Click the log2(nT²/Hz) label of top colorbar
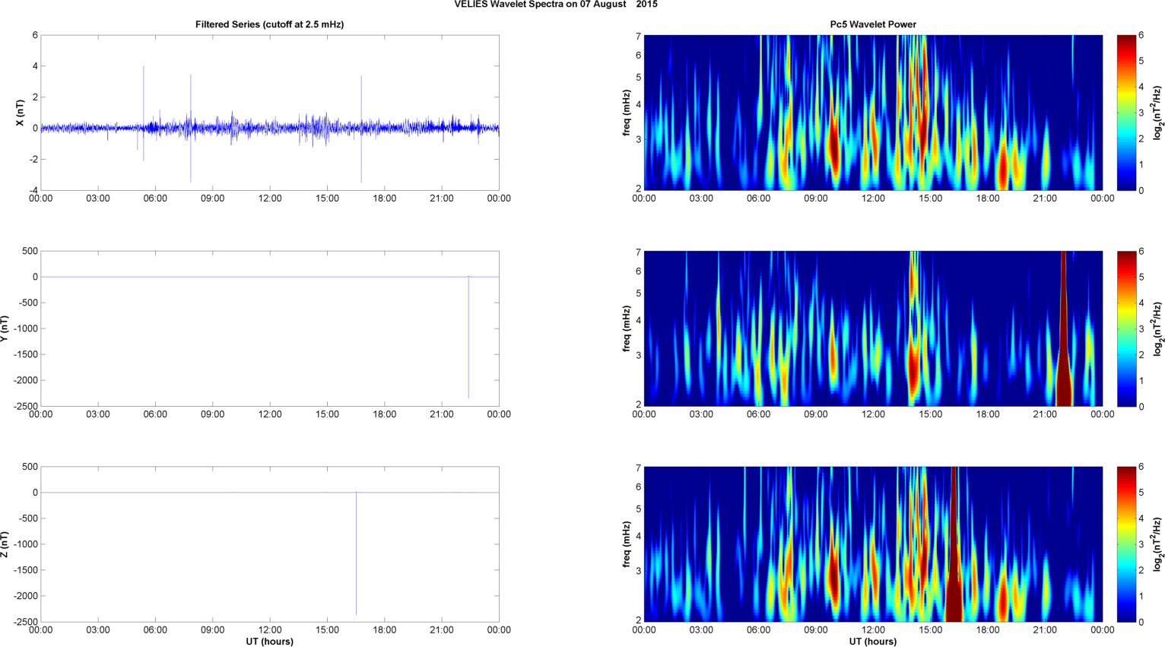The height and width of the screenshot is (647, 1165). (x=1157, y=113)
